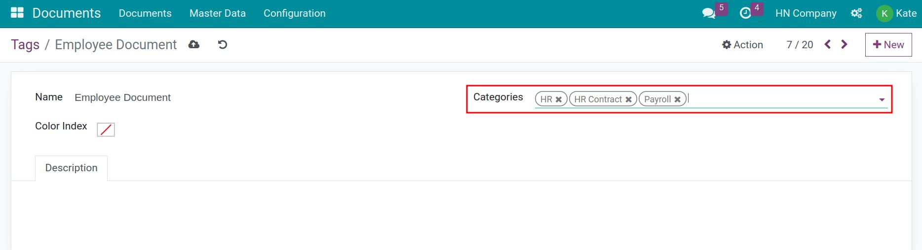Open the activities clock icon

click(x=745, y=13)
